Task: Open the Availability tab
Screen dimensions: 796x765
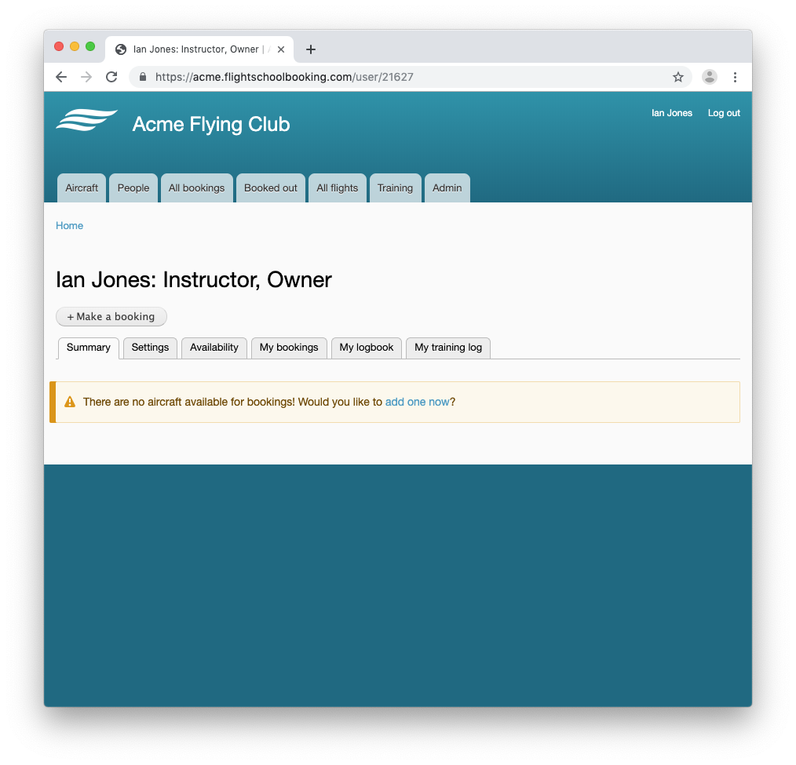Action: click(214, 348)
